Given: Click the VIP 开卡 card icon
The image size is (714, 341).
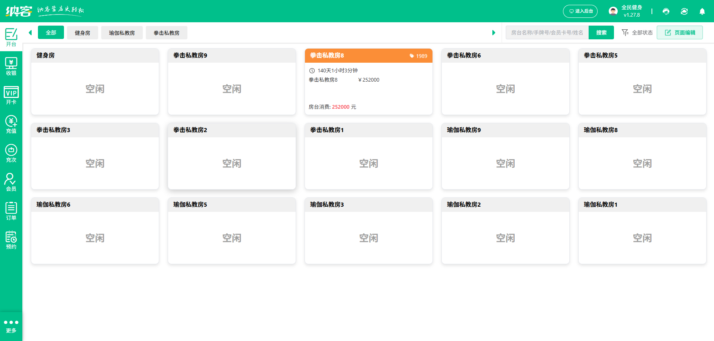Looking at the screenshot, I should [x=11, y=95].
